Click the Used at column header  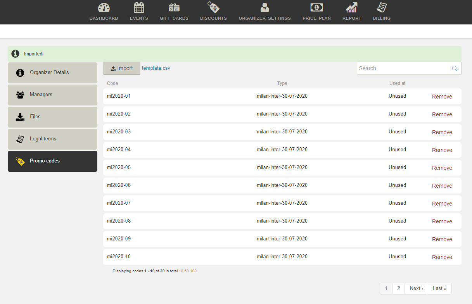[x=398, y=83]
